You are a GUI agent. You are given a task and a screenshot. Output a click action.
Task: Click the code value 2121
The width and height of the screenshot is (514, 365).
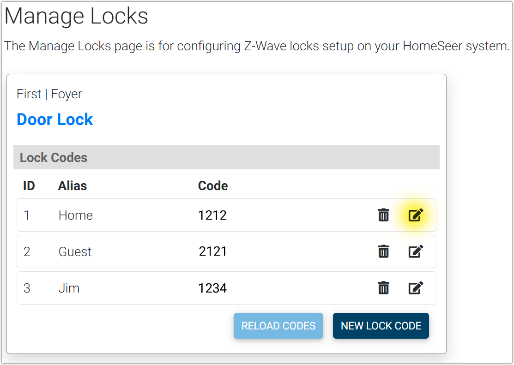pyautogui.click(x=213, y=251)
